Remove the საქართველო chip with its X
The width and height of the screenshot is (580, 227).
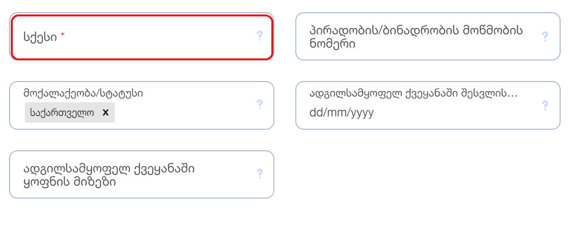point(106,112)
